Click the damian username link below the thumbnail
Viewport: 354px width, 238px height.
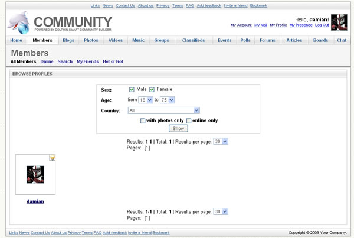coord(35,201)
